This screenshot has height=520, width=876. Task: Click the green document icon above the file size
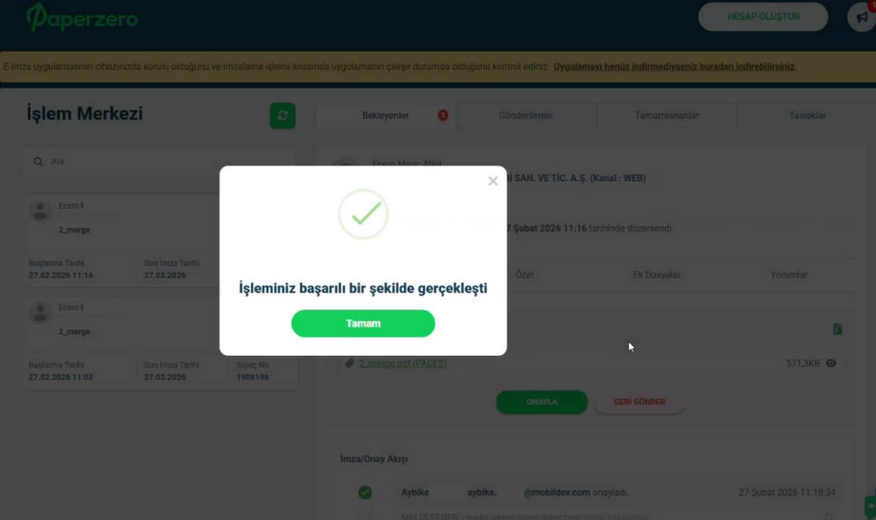tap(837, 329)
